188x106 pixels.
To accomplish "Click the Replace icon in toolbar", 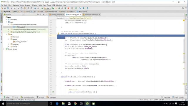I will click(31, 8).
